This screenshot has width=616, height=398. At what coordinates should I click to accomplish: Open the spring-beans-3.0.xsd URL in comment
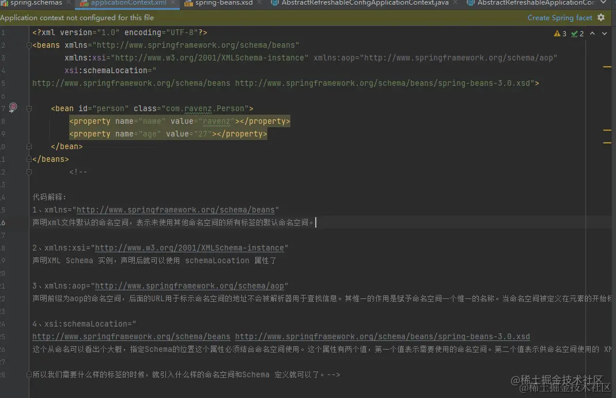click(x=382, y=337)
